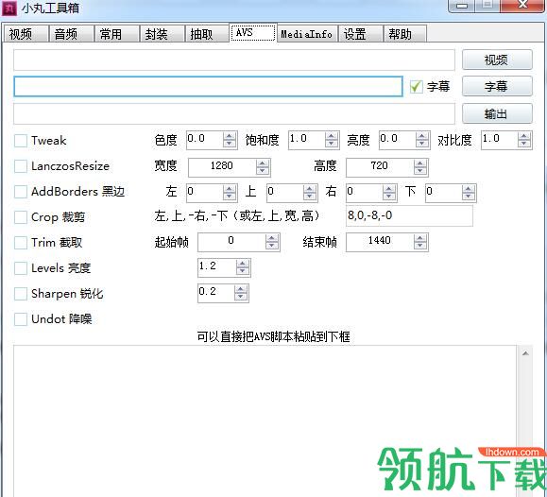Decrease 结束帧 1440 with down arrow
Screen dimensions: 547x497
tap(420, 246)
